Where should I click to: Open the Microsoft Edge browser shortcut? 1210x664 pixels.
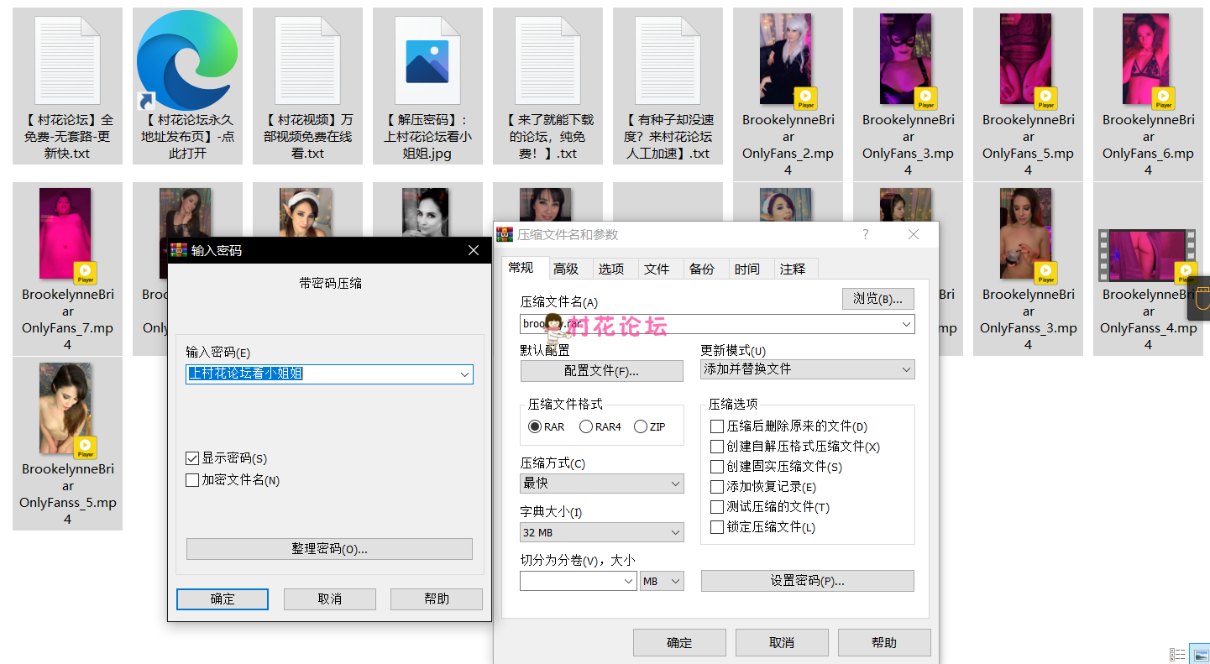pyautogui.click(x=186, y=59)
